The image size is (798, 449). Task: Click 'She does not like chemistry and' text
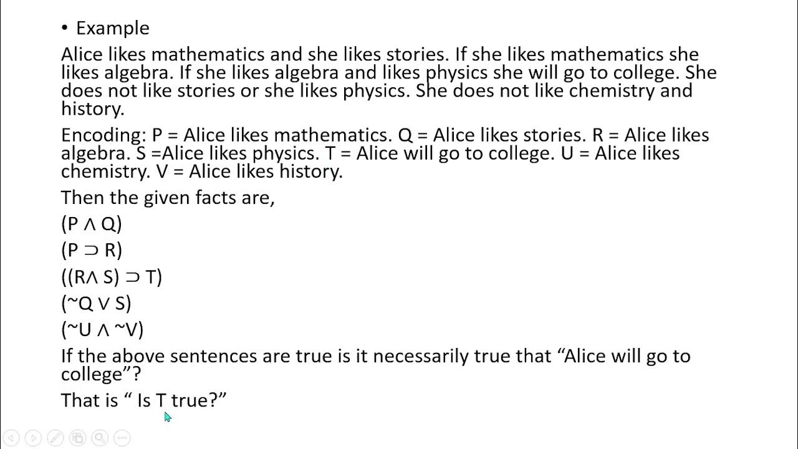coord(554,91)
